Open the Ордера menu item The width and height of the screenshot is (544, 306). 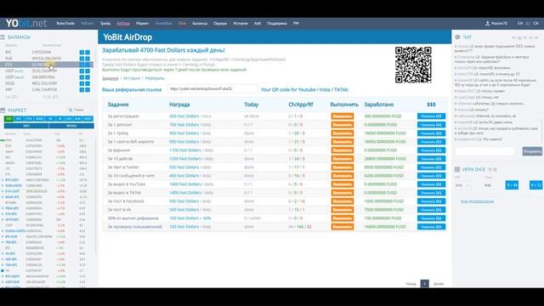click(x=220, y=23)
